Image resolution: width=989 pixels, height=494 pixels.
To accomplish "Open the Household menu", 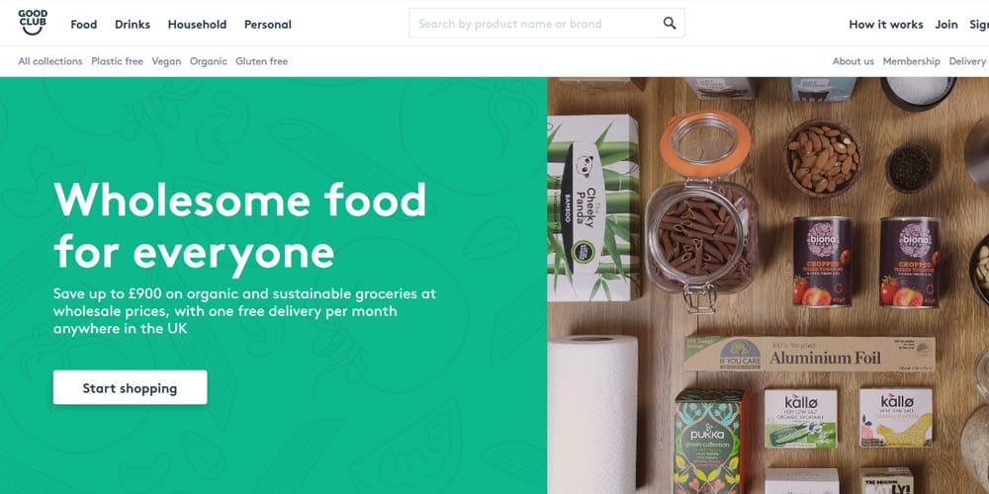I will (197, 25).
